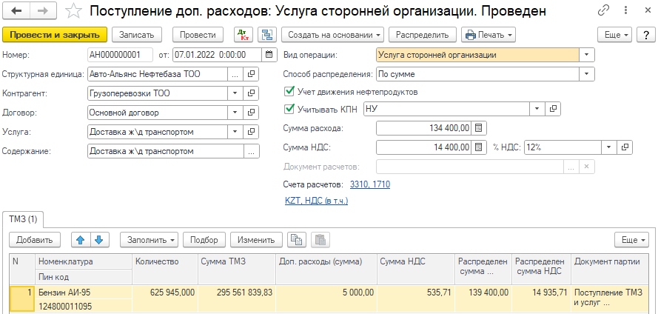Expand the % НДС rate dropdown
Viewport: 658px width, 314px height.
[x=611, y=147]
